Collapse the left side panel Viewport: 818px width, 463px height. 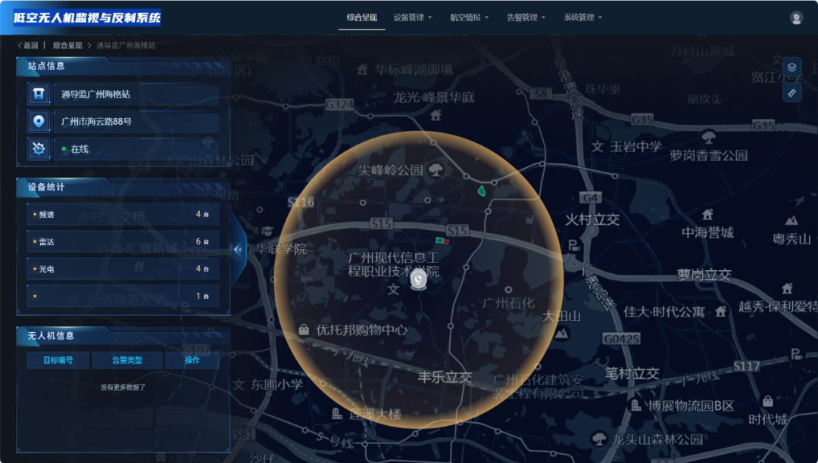(x=238, y=250)
